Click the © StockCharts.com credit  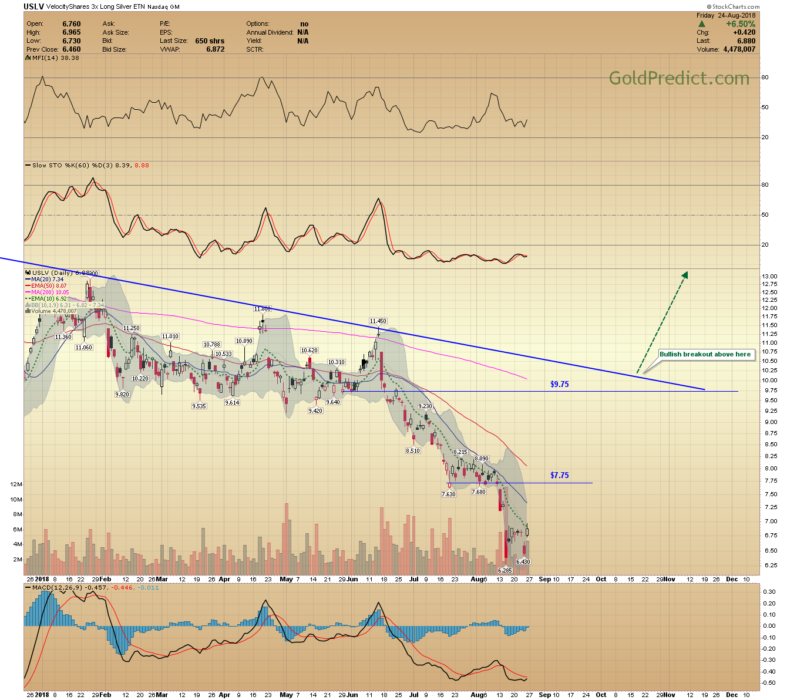coord(734,6)
